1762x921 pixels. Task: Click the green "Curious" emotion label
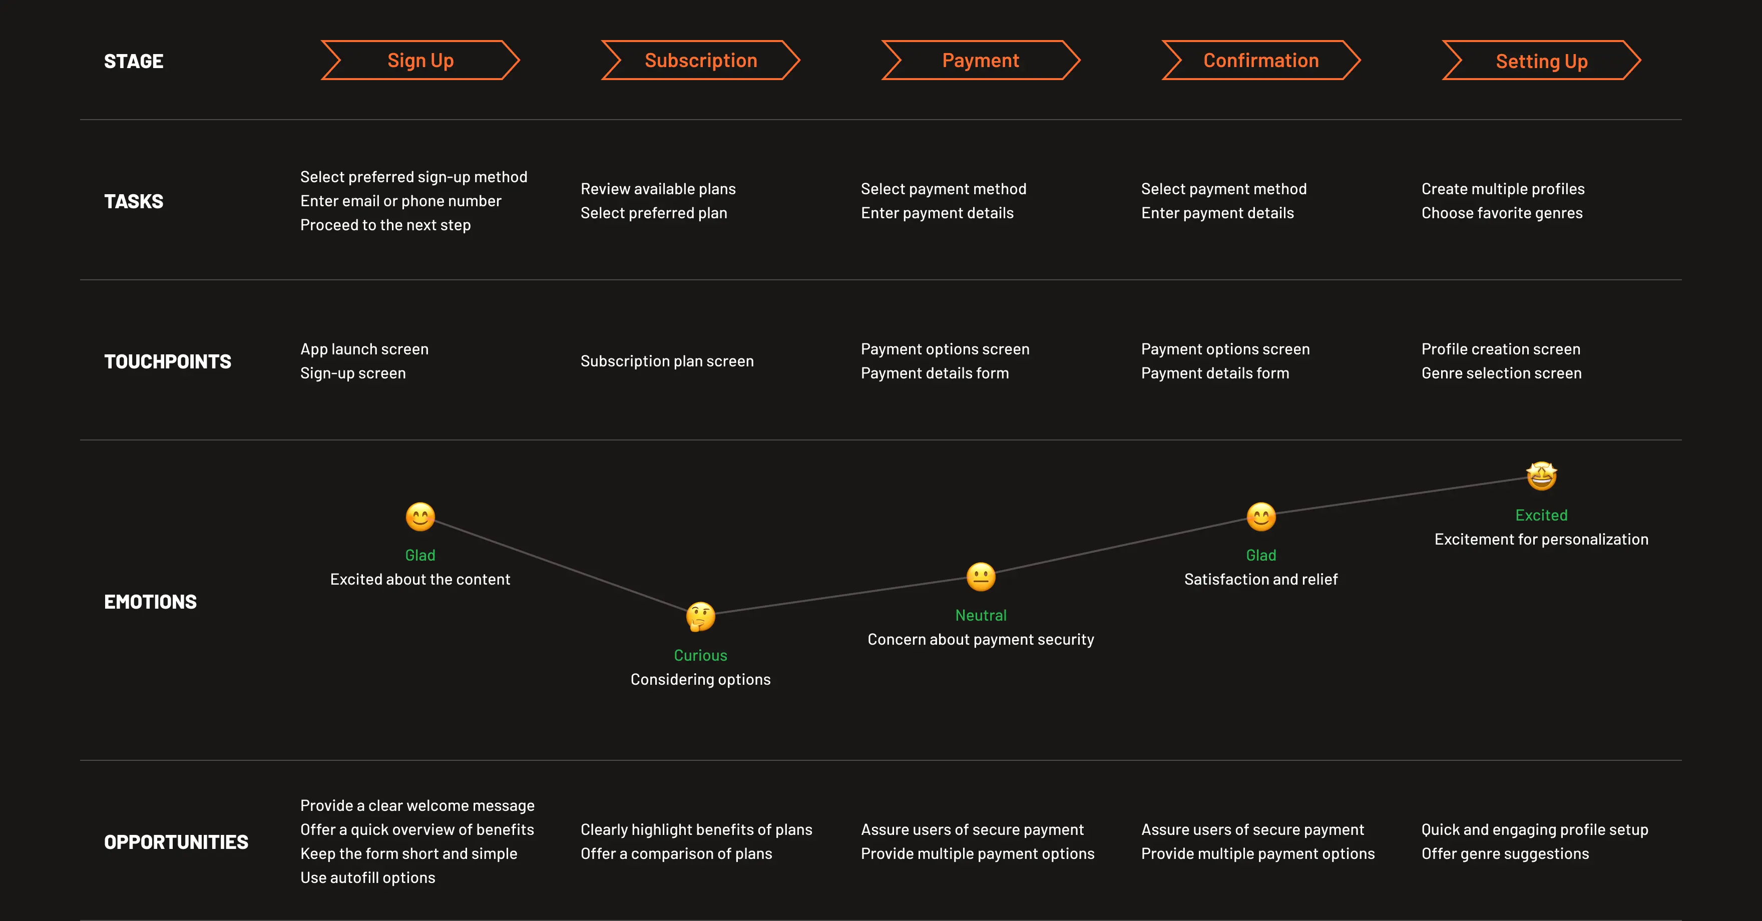click(x=700, y=656)
